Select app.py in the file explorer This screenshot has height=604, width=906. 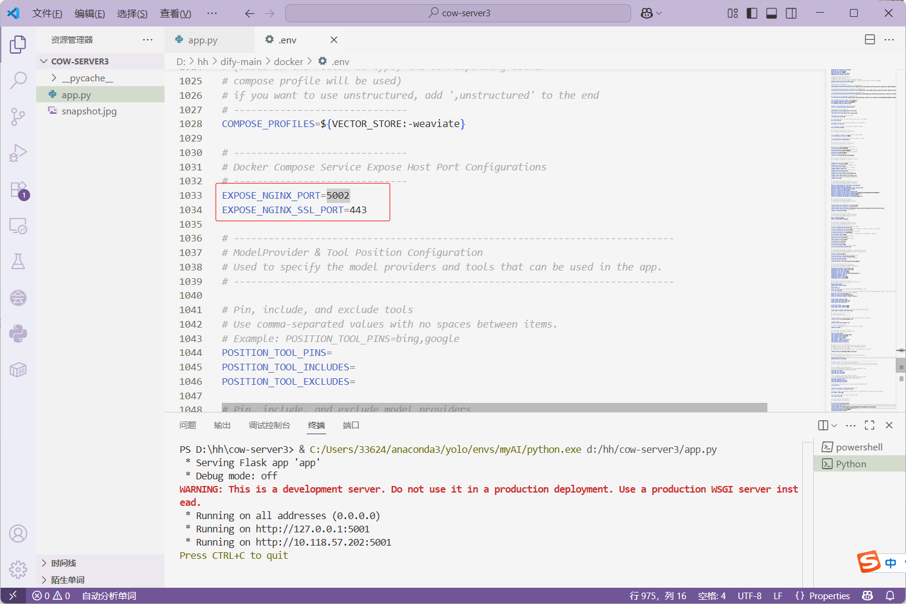(x=100, y=95)
